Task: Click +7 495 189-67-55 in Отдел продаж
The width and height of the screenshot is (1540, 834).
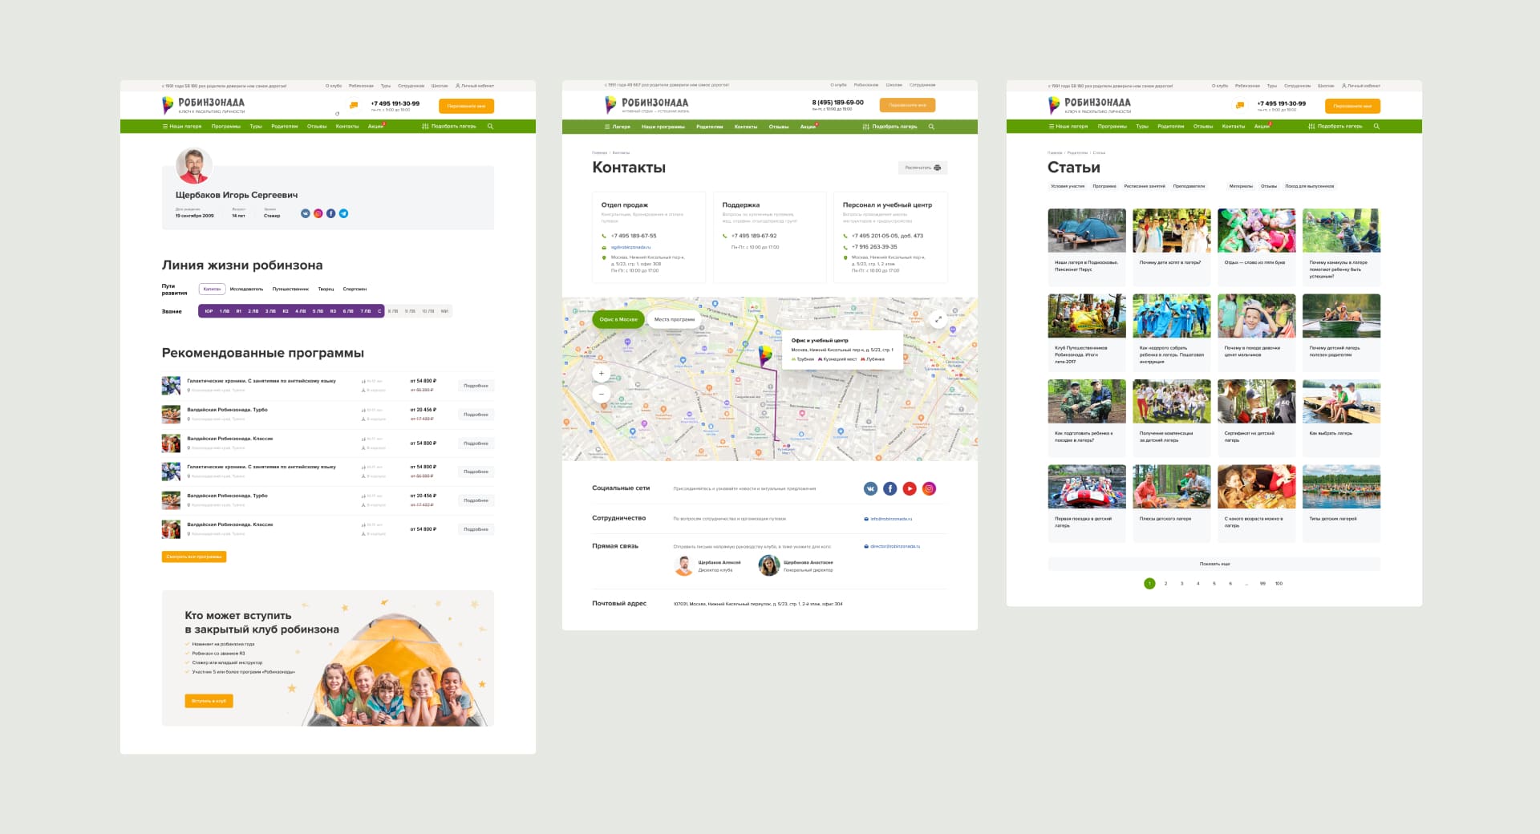Action: 634,236
